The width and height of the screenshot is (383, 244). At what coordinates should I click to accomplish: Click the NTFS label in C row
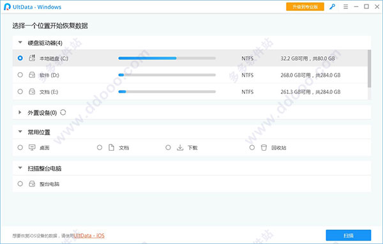(x=248, y=58)
